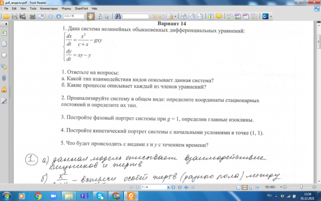Open the 151.00% zoom level dropdown

point(281,187)
